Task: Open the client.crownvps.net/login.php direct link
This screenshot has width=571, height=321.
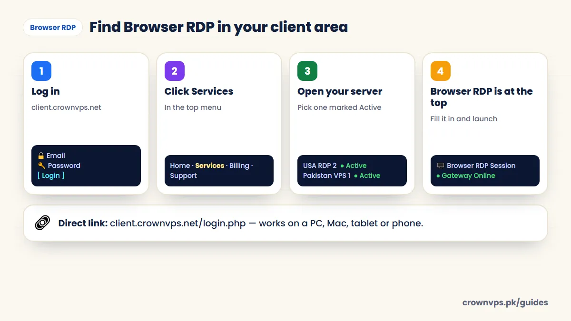Action: click(x=178, y=223)
